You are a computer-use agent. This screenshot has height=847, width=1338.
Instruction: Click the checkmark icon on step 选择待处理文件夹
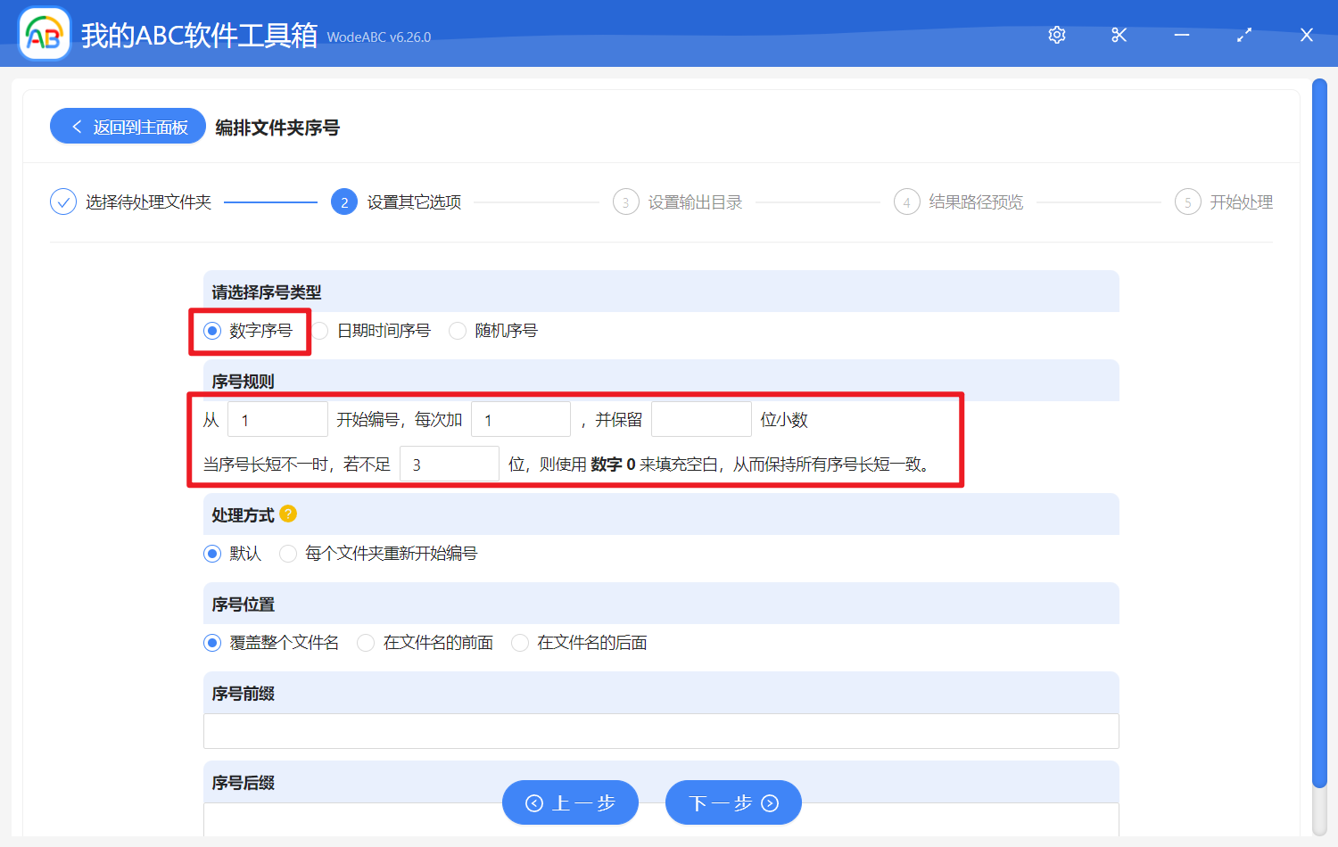62,201
